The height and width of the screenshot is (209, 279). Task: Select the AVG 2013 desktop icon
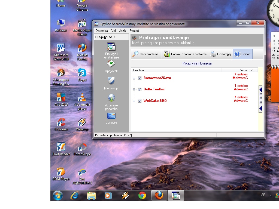pos(61,100)
